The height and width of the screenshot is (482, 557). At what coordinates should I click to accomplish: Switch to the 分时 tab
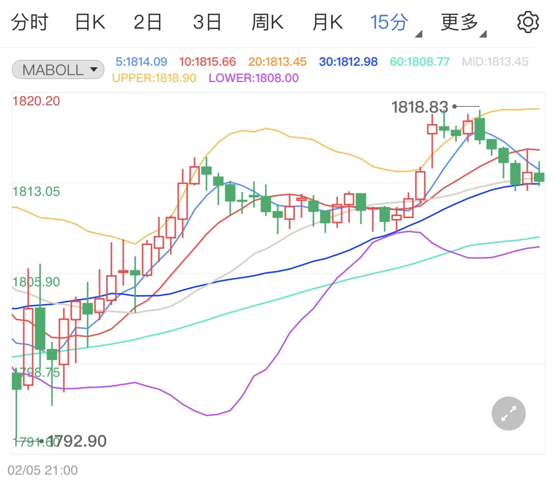30,22
